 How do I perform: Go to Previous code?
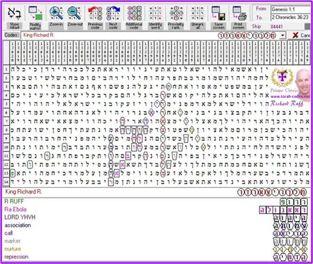pyautogui.click(x=95, y=18)
